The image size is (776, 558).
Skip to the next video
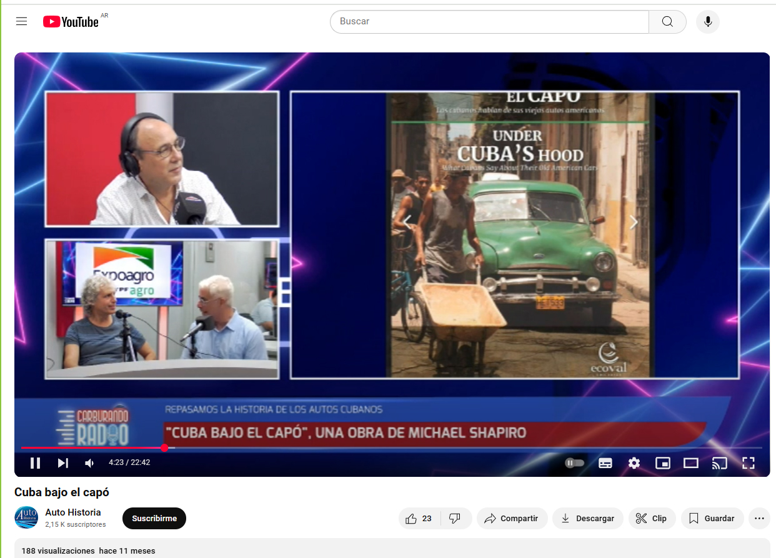[x=63, y=463]
